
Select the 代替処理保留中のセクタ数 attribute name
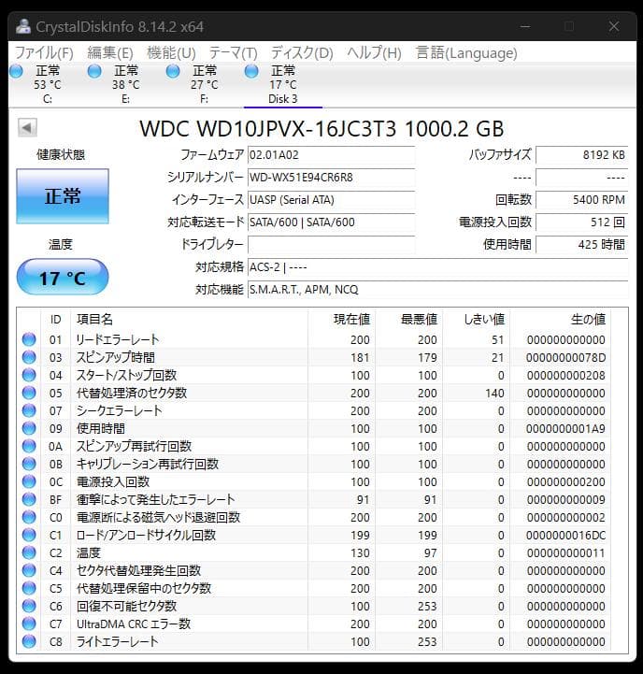[x=144, y=588]
